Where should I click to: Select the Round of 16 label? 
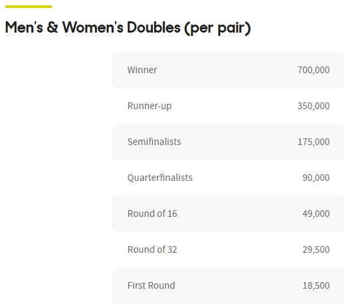[152, 214]
